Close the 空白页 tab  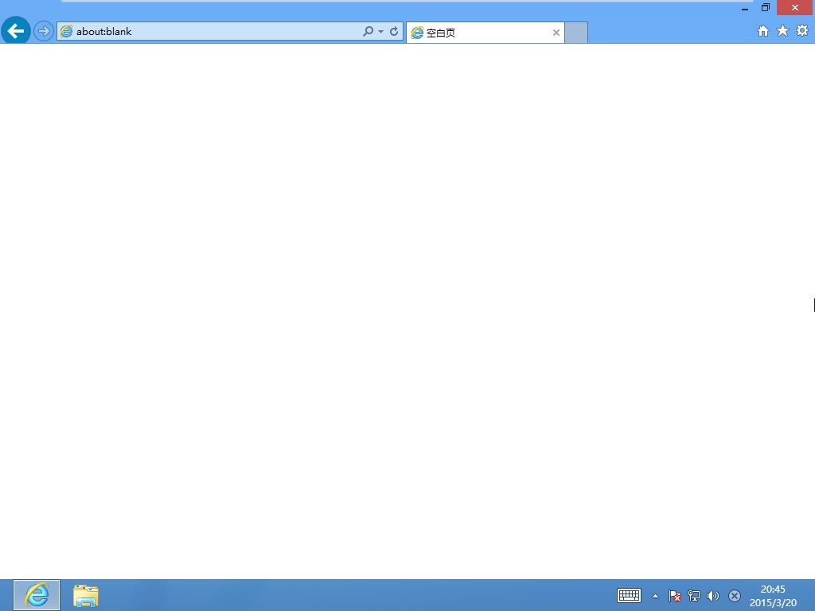[556, 33]
